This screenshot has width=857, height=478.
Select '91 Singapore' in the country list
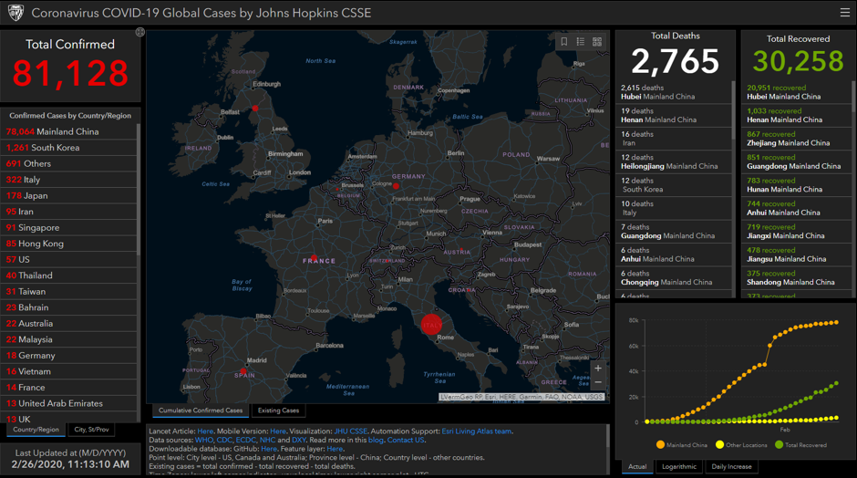coord(68,227)
